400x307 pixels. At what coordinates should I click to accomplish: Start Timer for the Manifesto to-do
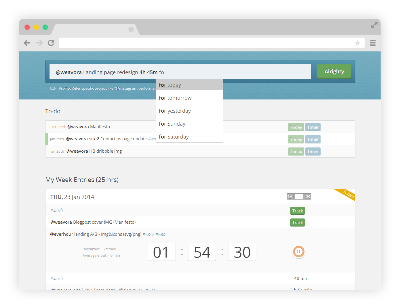313,127
